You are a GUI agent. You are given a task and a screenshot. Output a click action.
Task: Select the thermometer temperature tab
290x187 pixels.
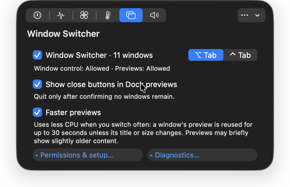coord(108,15)
